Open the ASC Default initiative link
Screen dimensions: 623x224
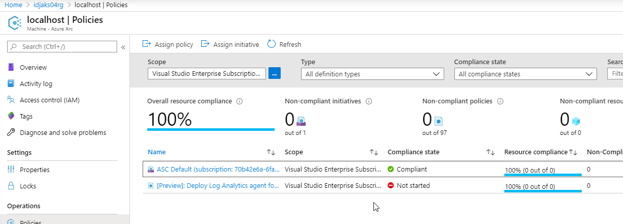pos(218,169)
